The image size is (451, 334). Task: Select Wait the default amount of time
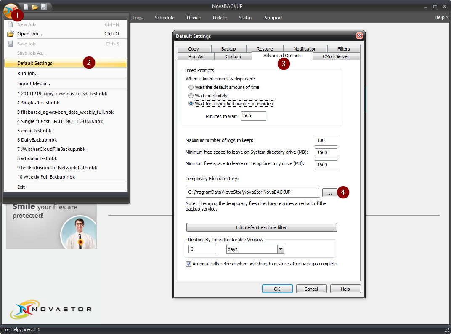191,87
